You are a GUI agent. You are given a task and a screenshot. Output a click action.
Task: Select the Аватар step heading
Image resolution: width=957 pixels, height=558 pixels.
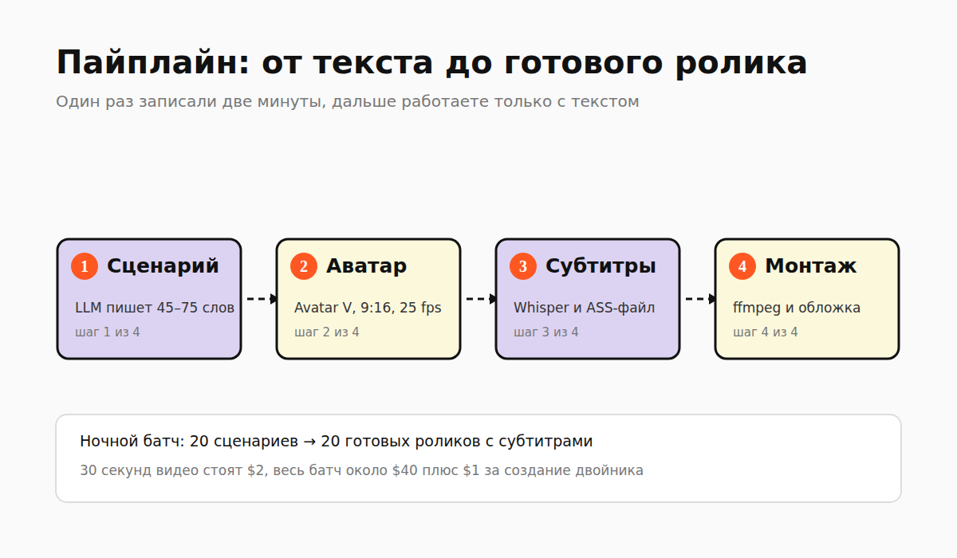click(x=366, y=266)
